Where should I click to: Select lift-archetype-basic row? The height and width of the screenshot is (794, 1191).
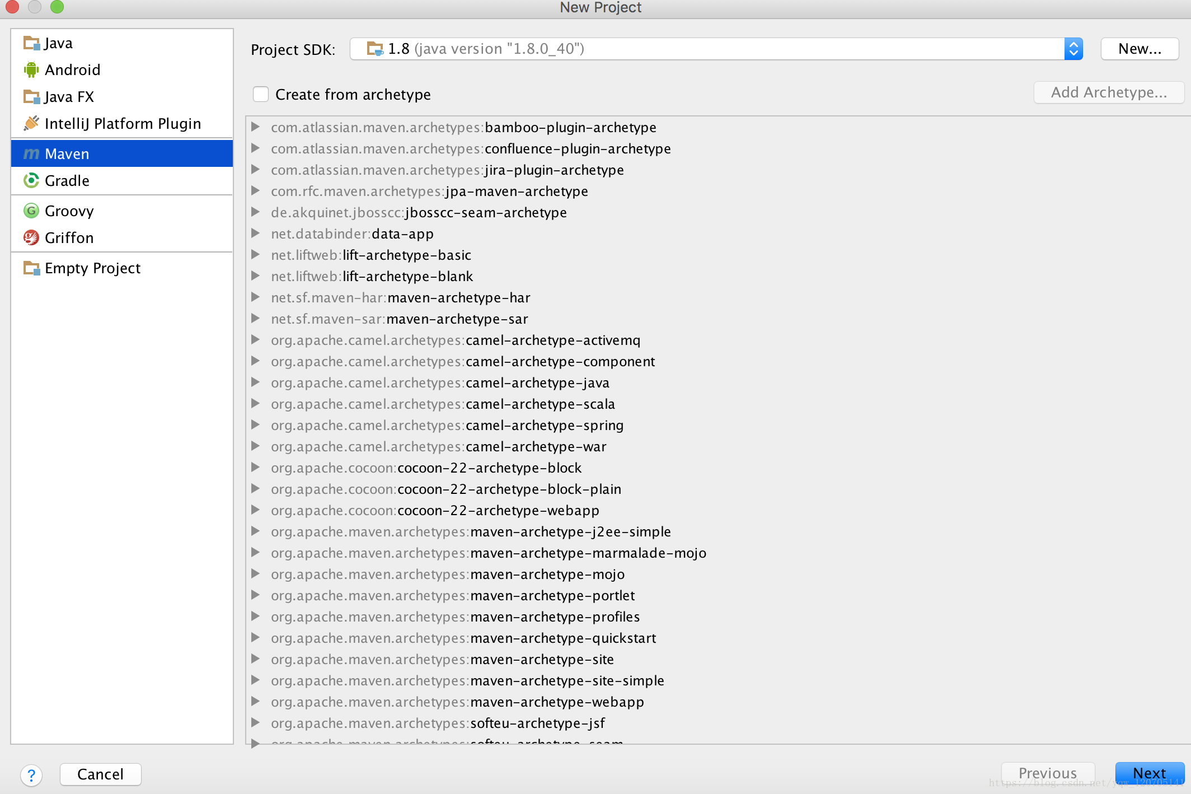coord(718,255)
